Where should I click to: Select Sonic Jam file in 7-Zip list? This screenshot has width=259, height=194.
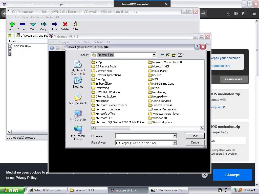[x=20, y=46]
